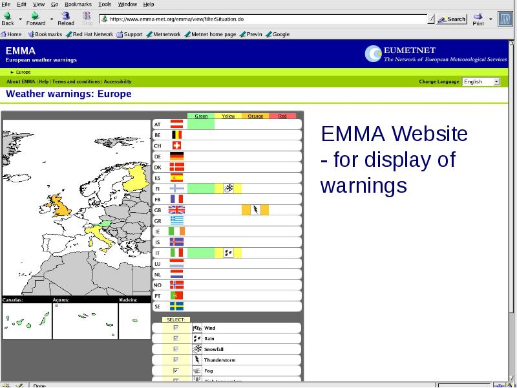Click the rain warning icon in the IT row
This screenshot has width=517, height=388.
click(228, 253)
